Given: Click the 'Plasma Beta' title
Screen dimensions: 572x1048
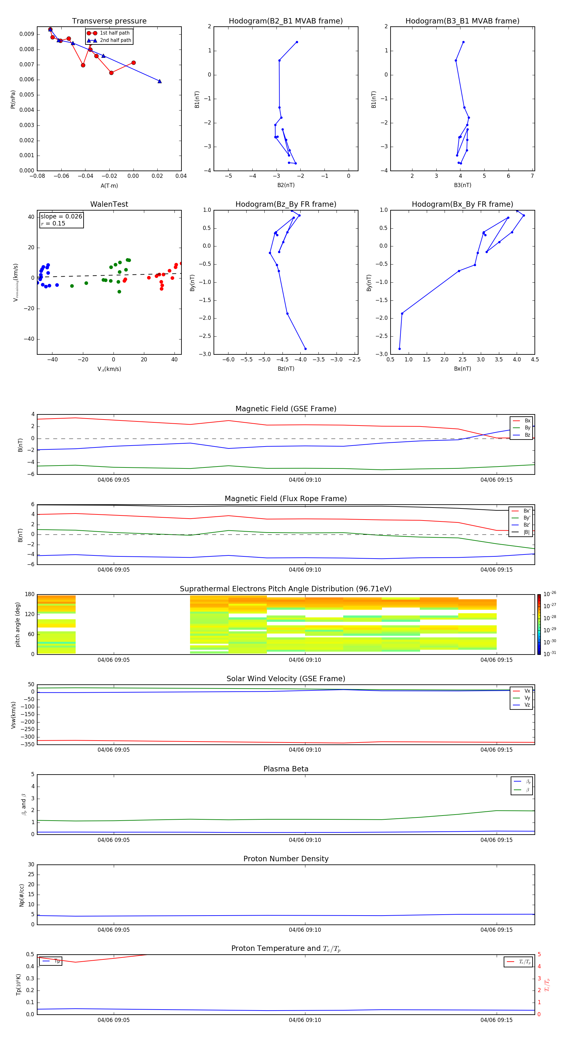Looking at the screenshot, I should point(286,769).
